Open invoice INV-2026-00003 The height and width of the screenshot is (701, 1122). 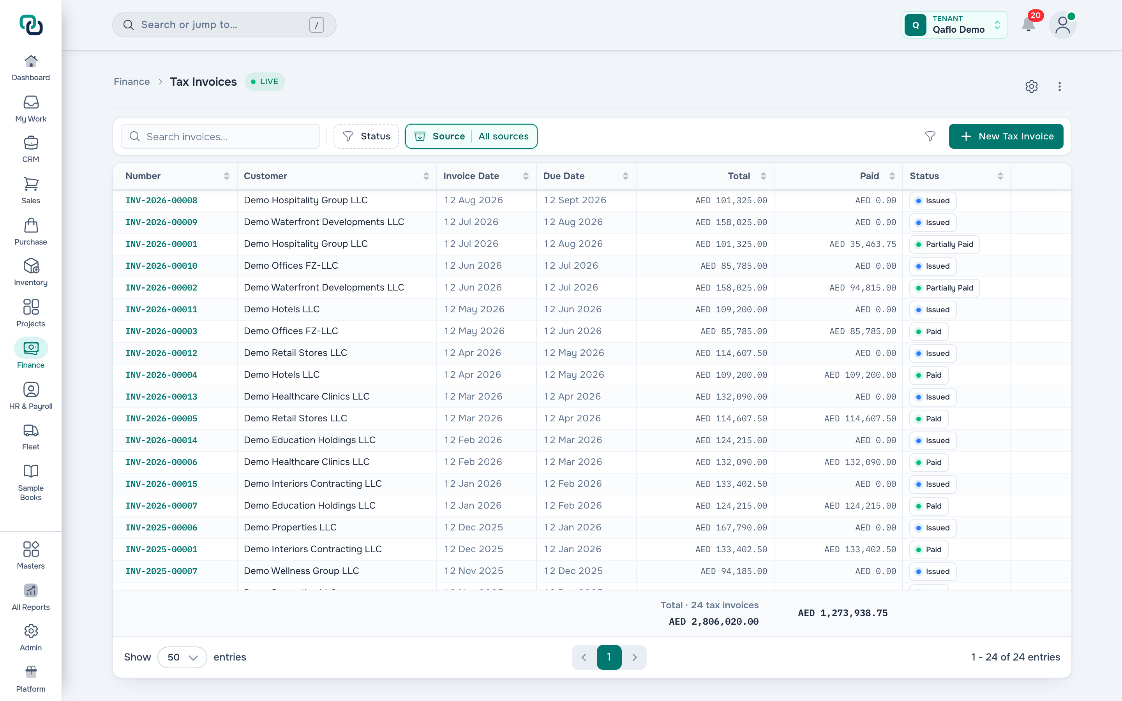(161, 331)
